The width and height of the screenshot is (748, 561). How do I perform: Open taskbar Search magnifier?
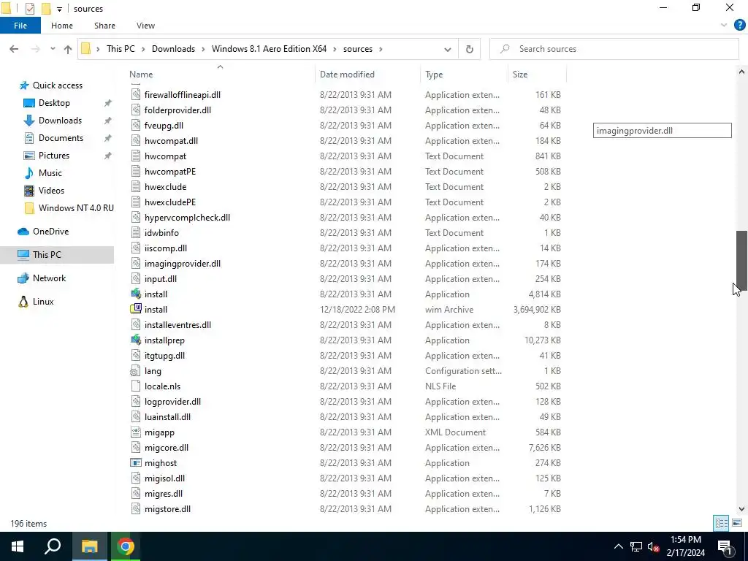pyautogui.click(x=53, y=546)
